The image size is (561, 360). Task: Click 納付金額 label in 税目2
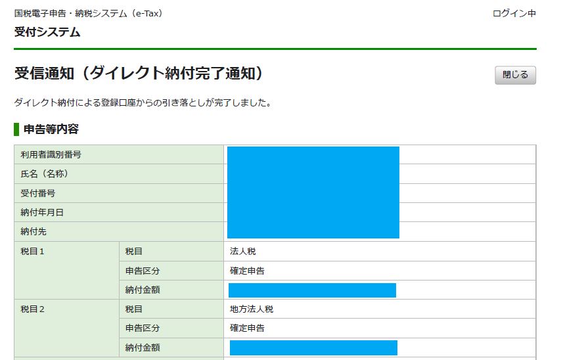tap(143, 348)
